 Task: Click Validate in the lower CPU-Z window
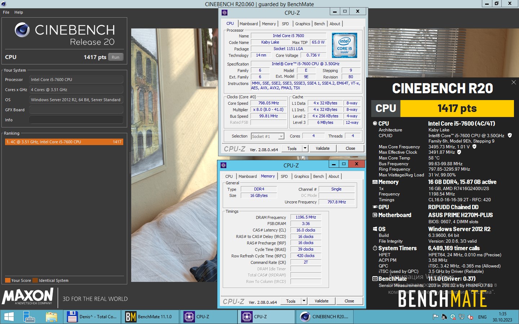321,301
